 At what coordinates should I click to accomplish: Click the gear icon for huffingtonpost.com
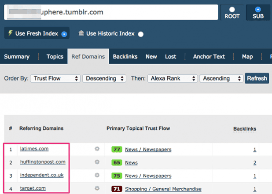[97, 162]
